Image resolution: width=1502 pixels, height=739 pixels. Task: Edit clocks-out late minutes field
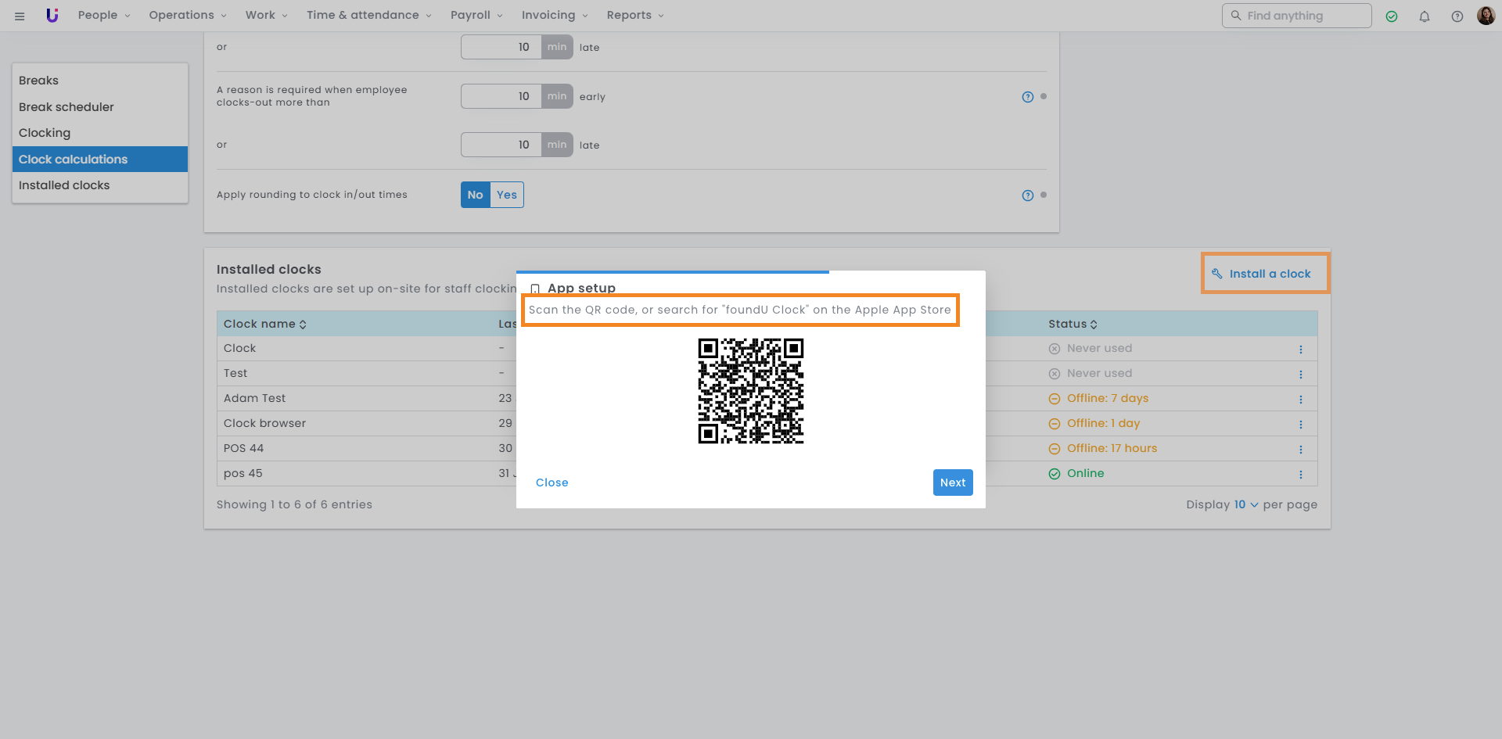(501, 145)
